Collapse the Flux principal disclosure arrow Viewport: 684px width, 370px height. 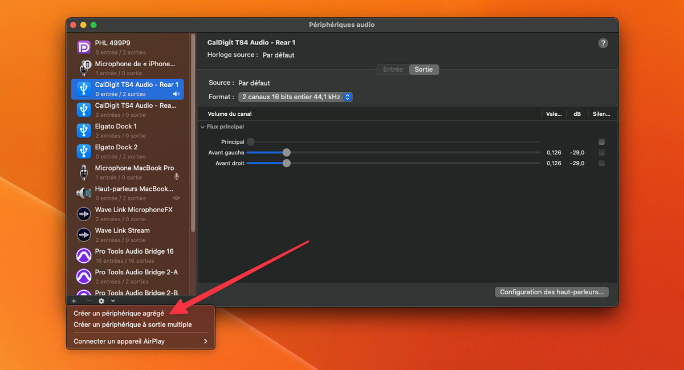(x=202, y=127)
